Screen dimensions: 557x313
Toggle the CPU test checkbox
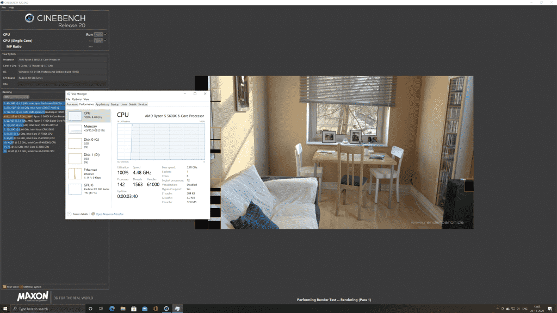[x=106, y=34]
